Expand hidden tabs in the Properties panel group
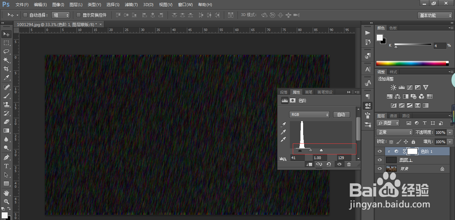 pos(349,92)
